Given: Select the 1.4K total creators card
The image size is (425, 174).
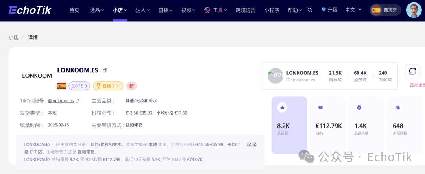Looking at the screenshot, I should 366,125.
